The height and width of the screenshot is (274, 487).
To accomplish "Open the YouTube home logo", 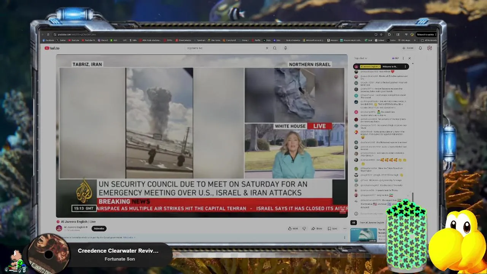I will tap(52, 48).
